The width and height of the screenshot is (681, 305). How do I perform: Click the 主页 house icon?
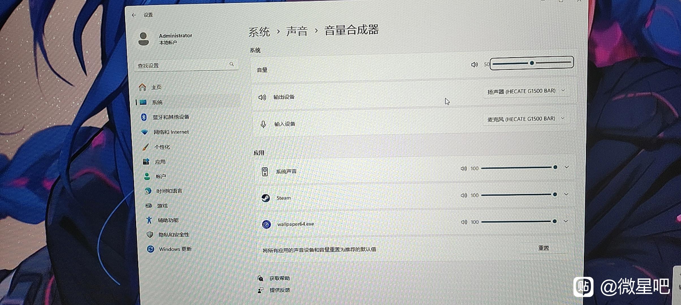coord(142,87)
